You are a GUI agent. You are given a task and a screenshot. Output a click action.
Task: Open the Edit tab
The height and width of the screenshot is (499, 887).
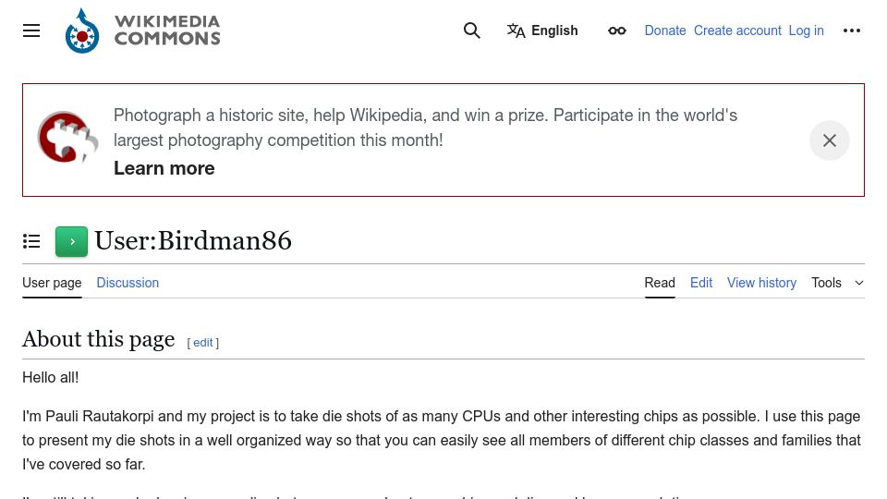(x=701, y=283)
